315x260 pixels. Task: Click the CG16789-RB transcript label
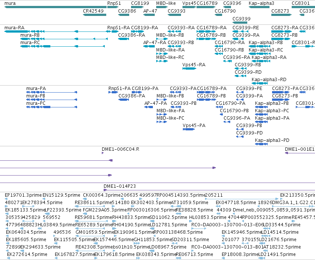[211, 35]
